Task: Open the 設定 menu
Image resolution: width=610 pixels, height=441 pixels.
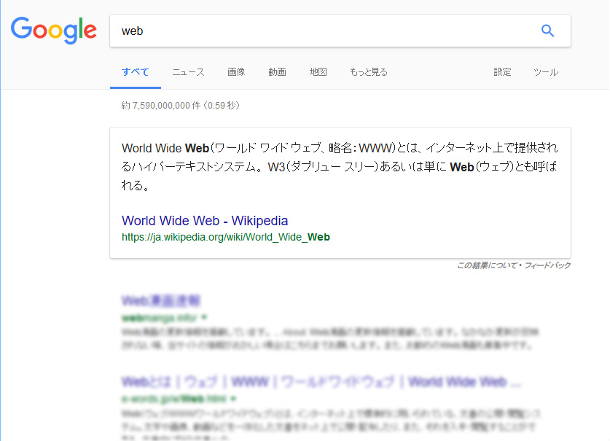Action: (502, 72)
